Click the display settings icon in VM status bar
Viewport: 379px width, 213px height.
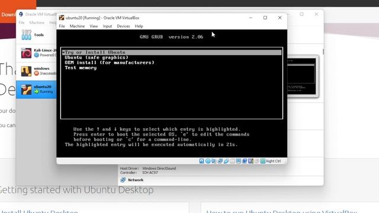(x=238, y=161)
